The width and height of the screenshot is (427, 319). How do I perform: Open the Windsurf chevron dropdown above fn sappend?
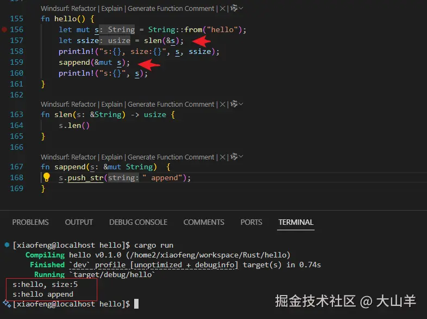point(241,157)
